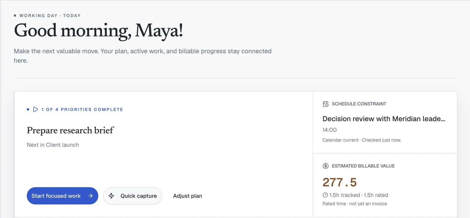The width and height of the screenshot is (470, 218).
Task: Click the 14:00 meeting time
Action: 330,130
